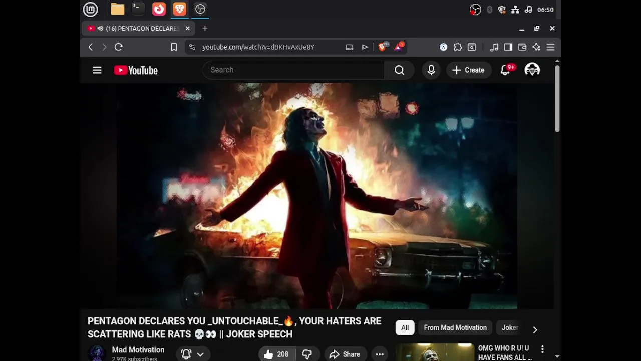View site information next to URL

point(192,47)
